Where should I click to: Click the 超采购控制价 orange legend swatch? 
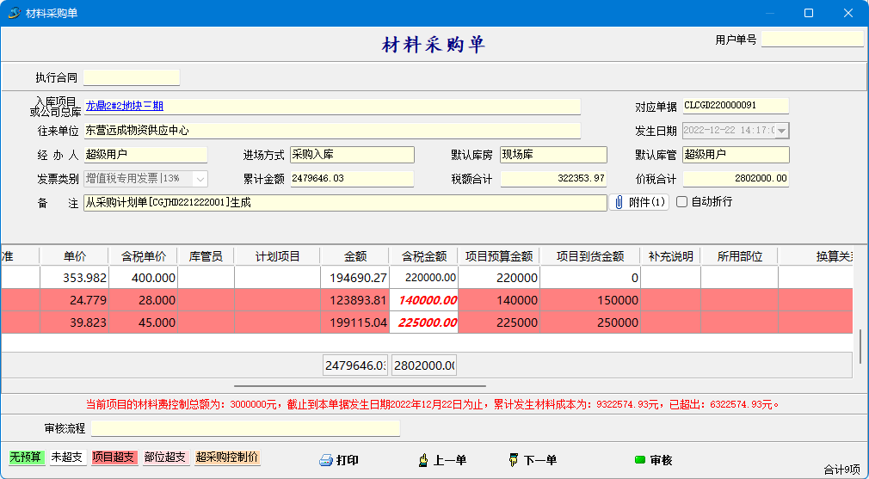point(227,458)
